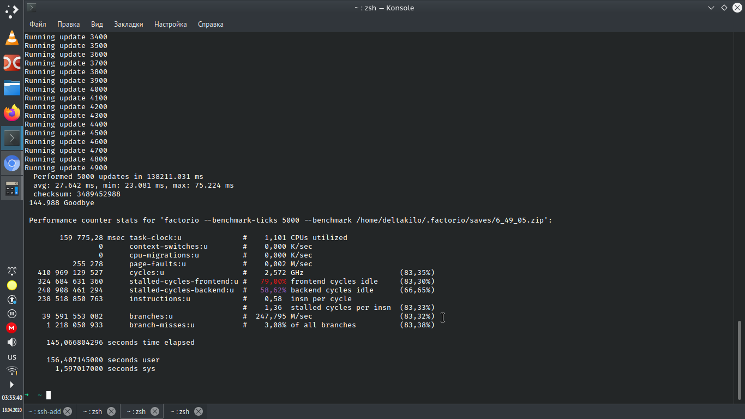745x419 pixels.
Task: Click the 'page-faults:u' counter label
Action: point(158,264)
